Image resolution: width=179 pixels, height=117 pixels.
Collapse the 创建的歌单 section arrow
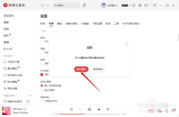coord(16,96)
